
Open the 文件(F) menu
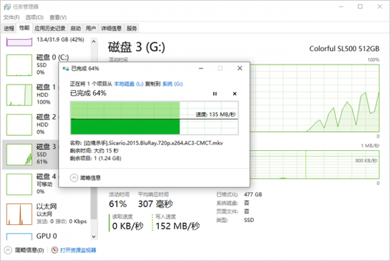click(11, 17)
